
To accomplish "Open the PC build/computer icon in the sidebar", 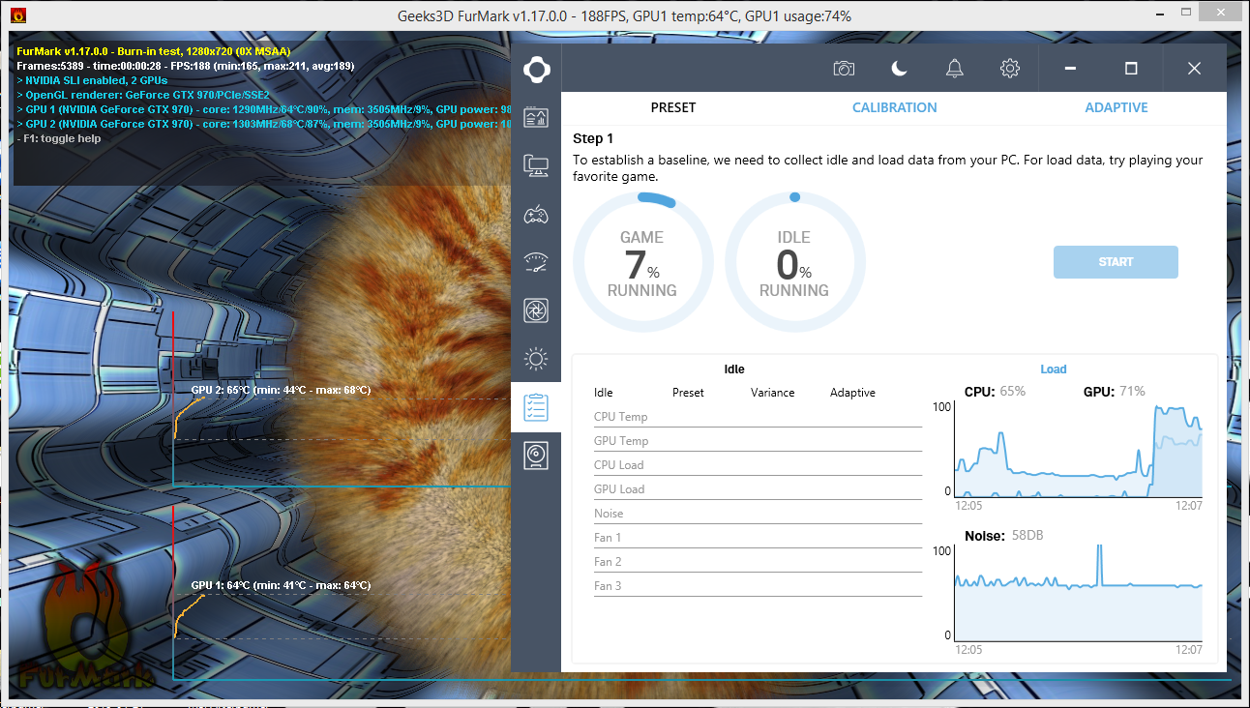I will point(536,165).
